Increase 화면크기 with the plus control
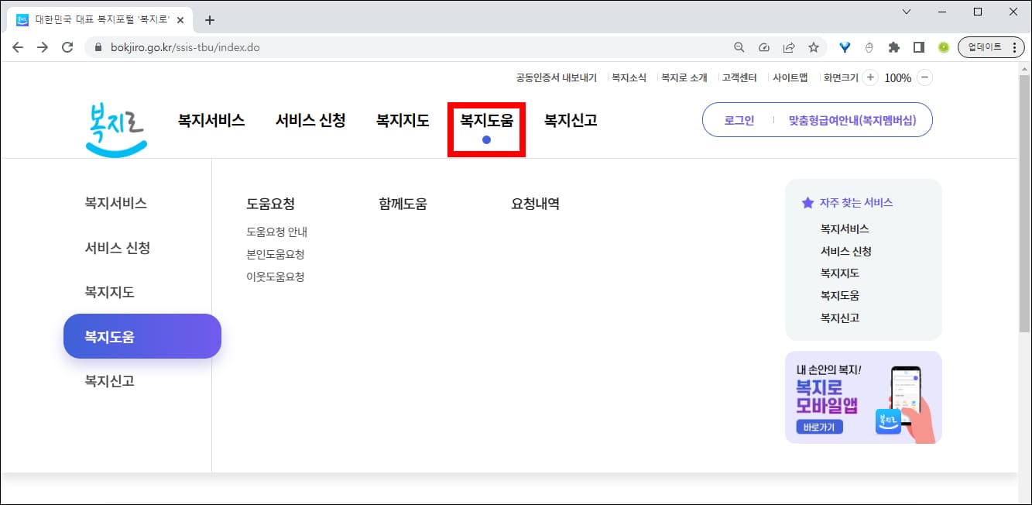 (x=871, y=77)
